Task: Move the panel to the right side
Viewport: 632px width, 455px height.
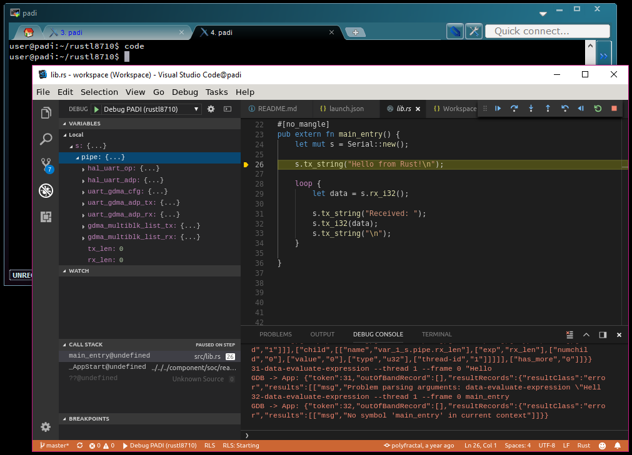Action: [603, 335]
